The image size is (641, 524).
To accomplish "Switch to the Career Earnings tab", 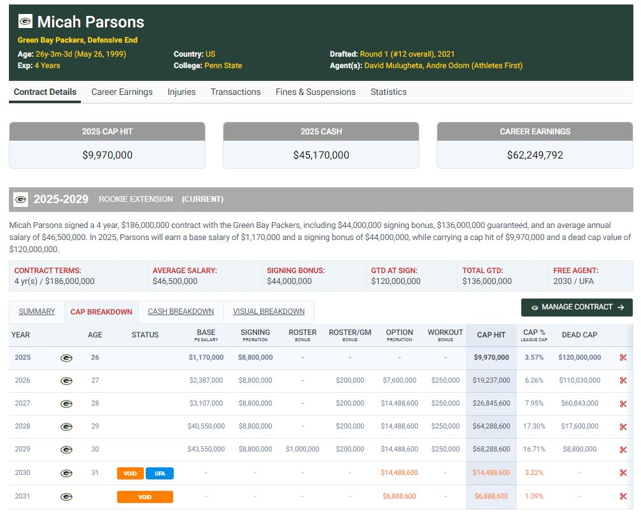I will (122, 92).
